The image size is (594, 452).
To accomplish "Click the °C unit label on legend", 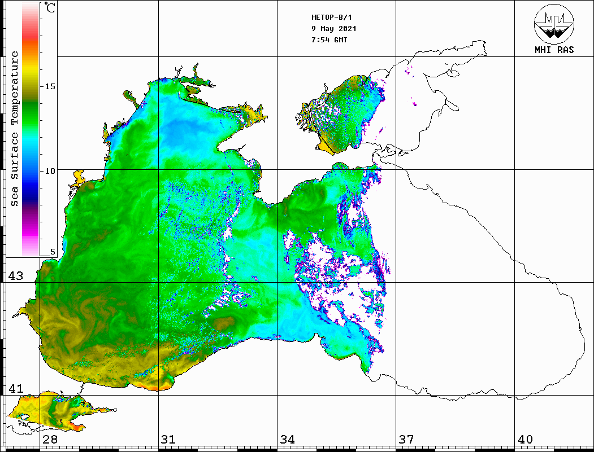I will click(50, 7).
